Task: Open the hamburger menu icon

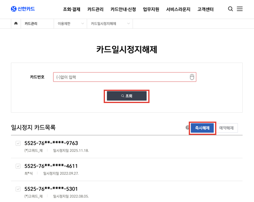Action: click(x=240, y=9)
